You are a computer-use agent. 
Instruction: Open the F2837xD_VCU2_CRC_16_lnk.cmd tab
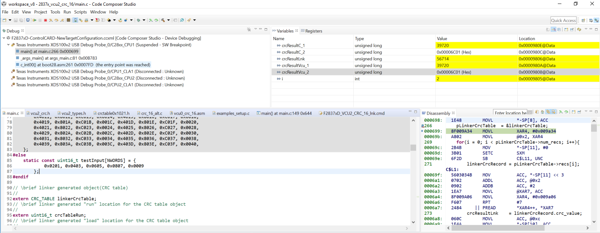(x=351, y=113)
